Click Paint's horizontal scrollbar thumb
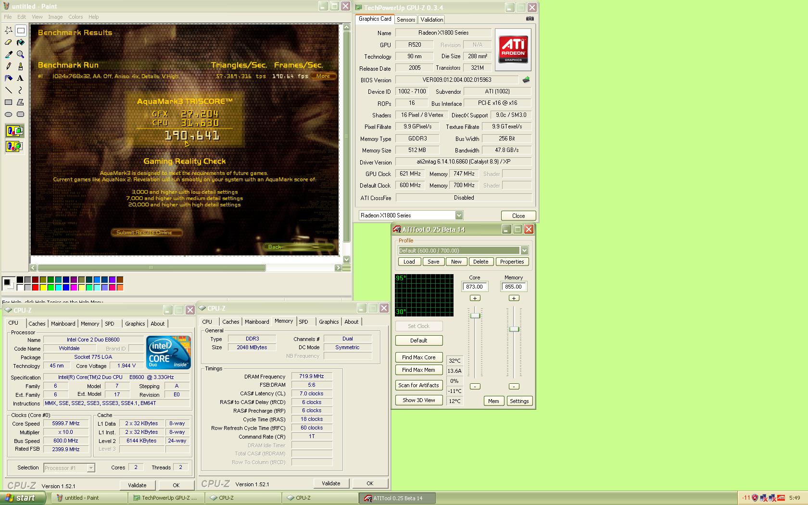This screenshot has width=808, height=505. 151,268
